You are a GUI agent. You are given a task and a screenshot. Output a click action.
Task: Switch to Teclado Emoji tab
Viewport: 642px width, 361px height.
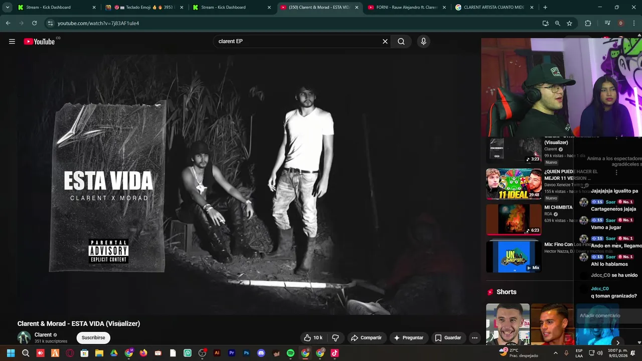[144, 8]
